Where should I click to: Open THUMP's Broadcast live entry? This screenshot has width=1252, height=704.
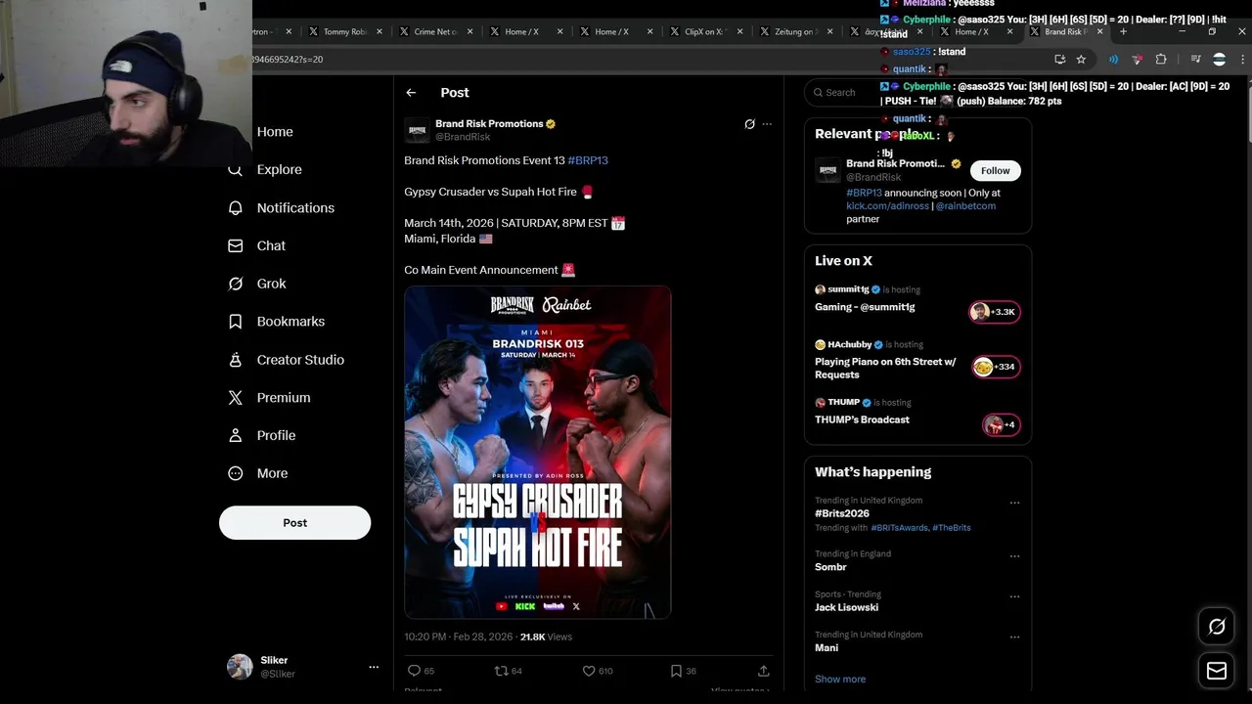pyautogui.click(x=862, y=419)
